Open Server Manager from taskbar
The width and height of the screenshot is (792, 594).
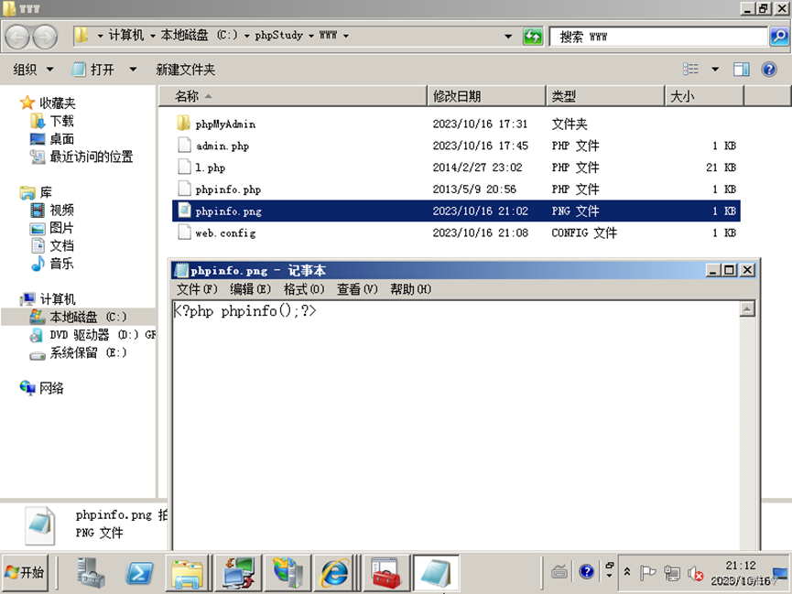(x=91, y=573)
